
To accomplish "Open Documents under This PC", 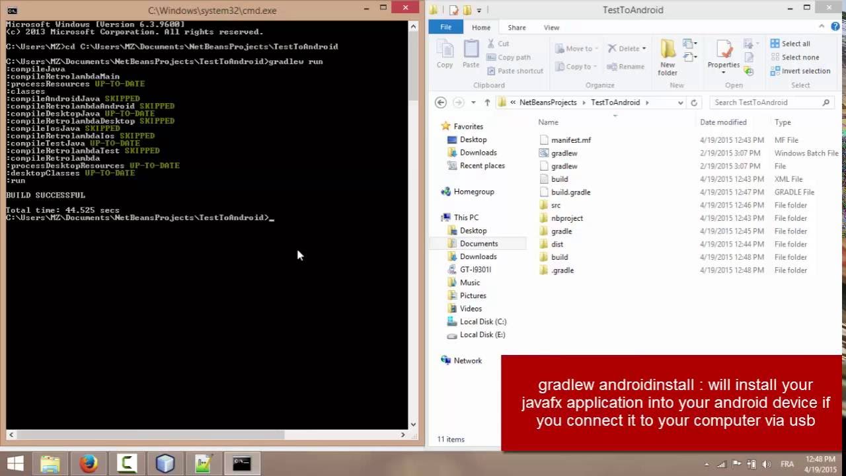I will point(479,243).
